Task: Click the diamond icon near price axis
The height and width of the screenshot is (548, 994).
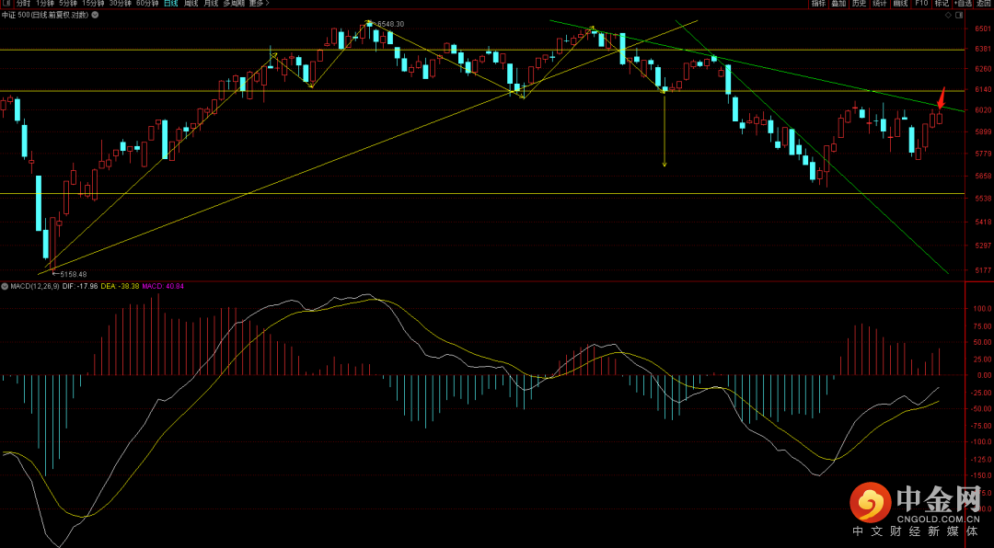Action: click(948, 16)
